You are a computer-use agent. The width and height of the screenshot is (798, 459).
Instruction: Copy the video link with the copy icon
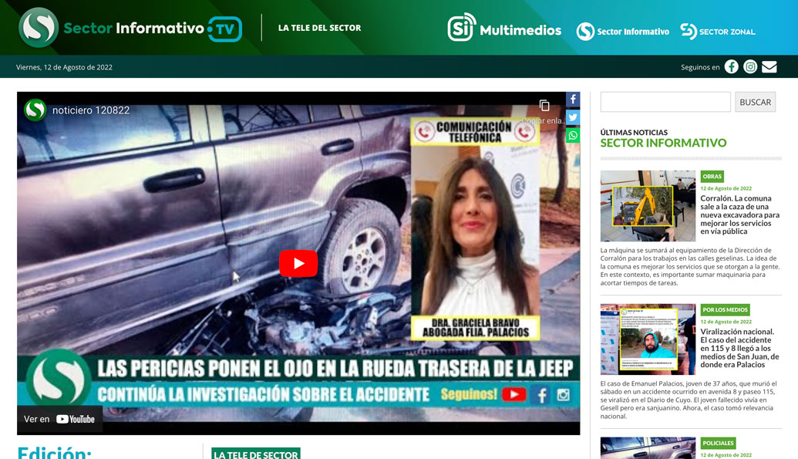(546, 106)
